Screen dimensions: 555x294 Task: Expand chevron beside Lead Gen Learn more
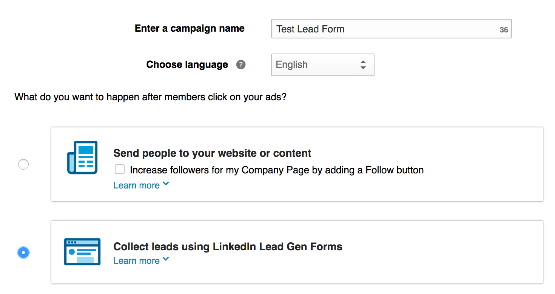point(166,259)
